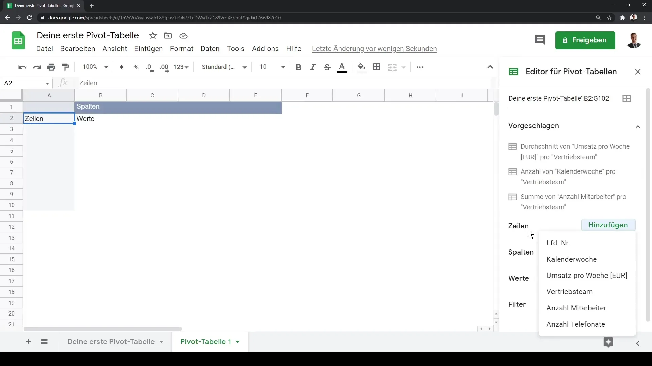Image resolution: width=652 pixels, height=366 pixels.
Task: Click Hinzufügen button for Zeilen
Action: [608, 225]
